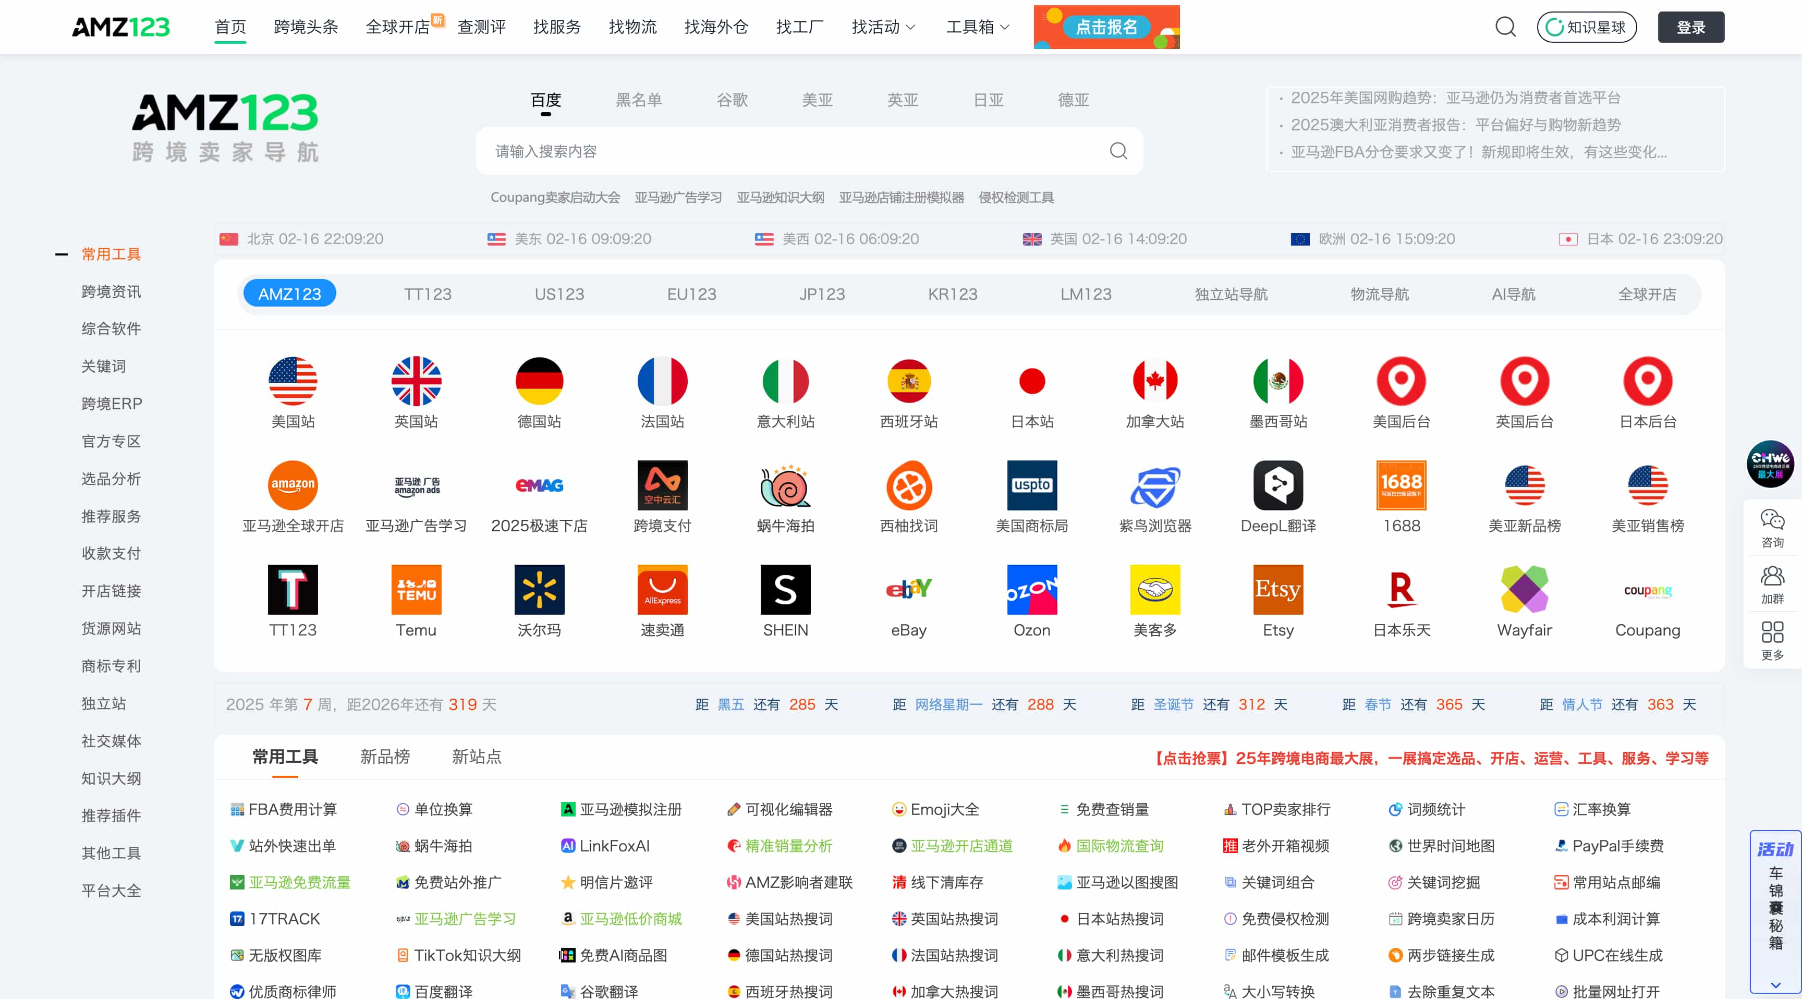This screenshot has width=1802, height=999.
Task: Open the 英国站 UK flag icon
Action: tap(416, 381)
